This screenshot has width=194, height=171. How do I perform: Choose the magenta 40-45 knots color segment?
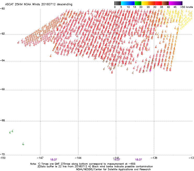172,3
